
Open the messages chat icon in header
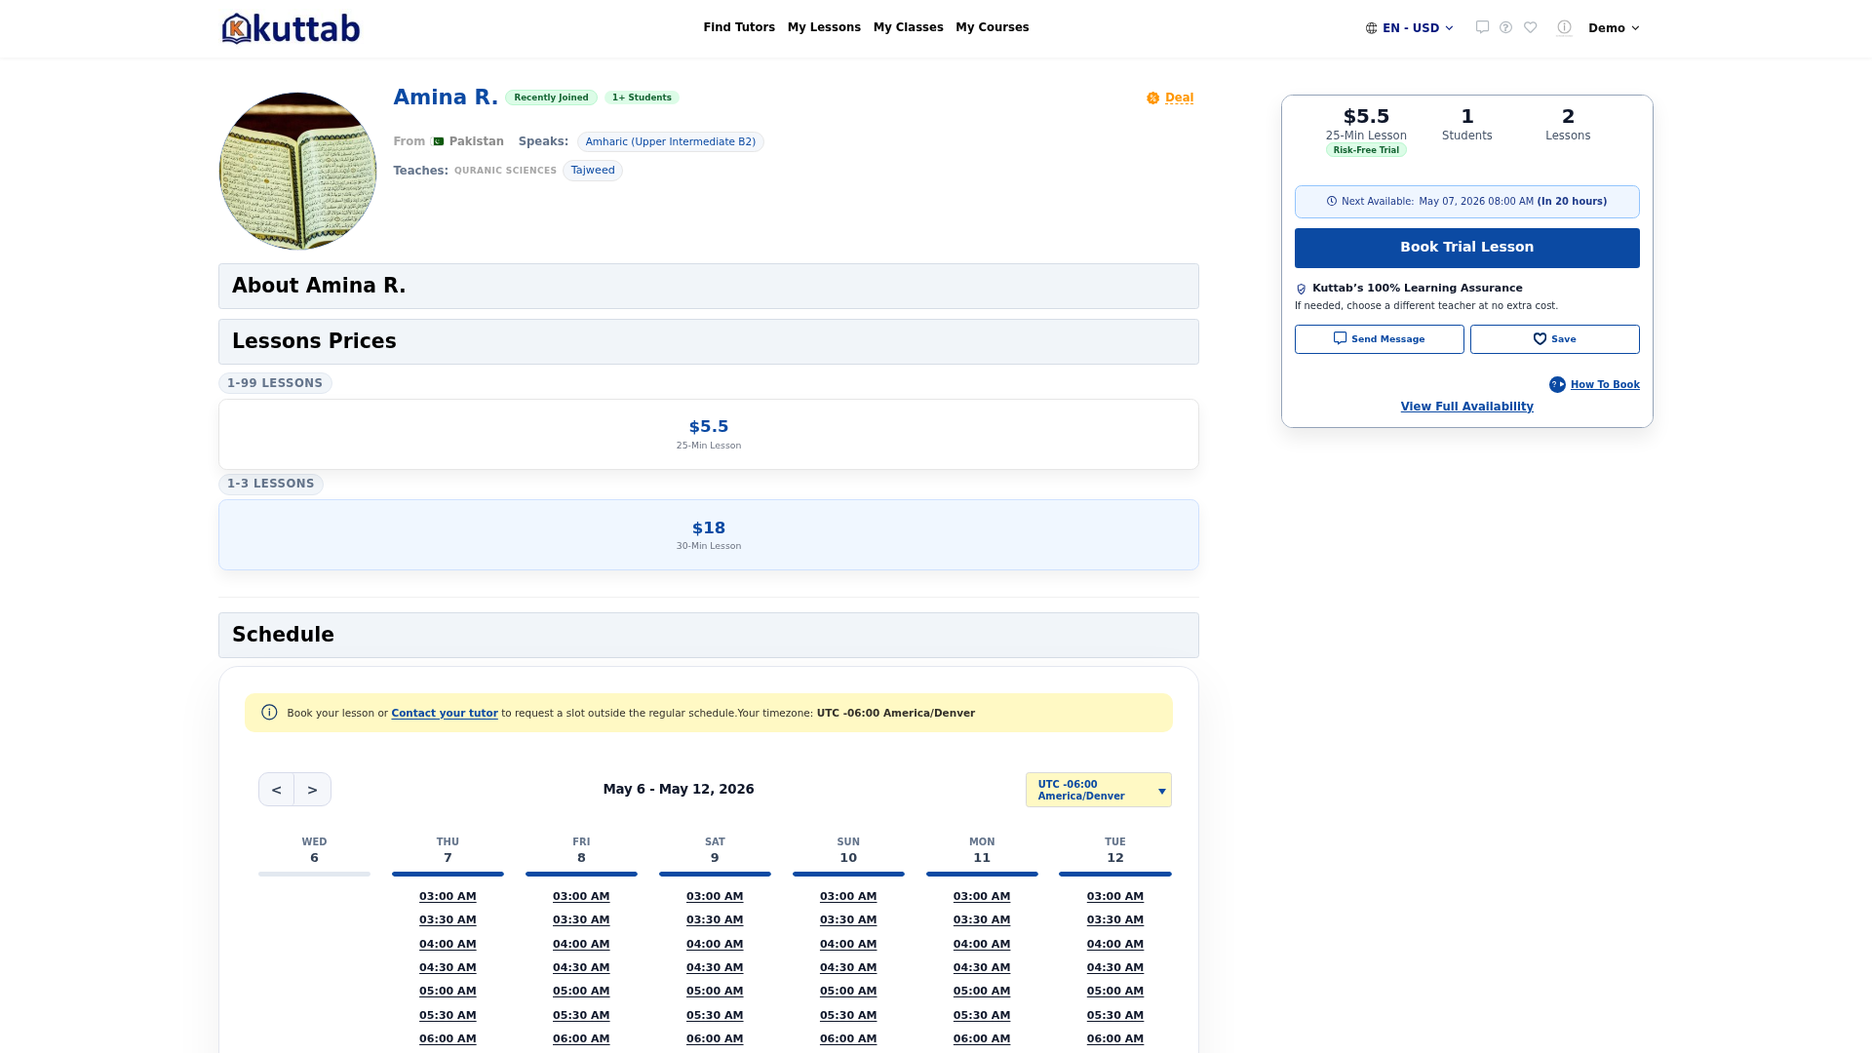pos(1482,27)
